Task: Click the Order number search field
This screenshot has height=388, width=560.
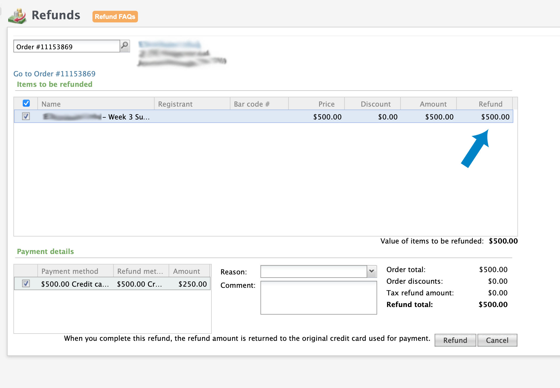Action: coord(66,47)
